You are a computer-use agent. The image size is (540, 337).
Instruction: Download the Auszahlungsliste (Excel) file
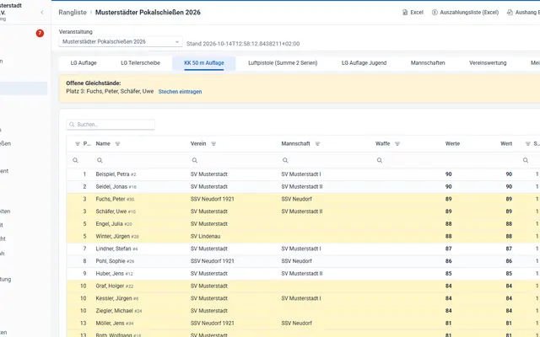pos(465,13)
